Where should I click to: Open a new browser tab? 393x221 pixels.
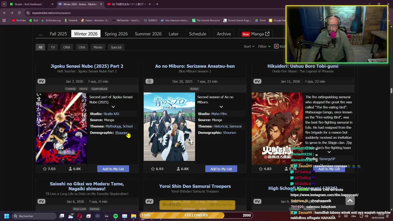pos(157,4)
